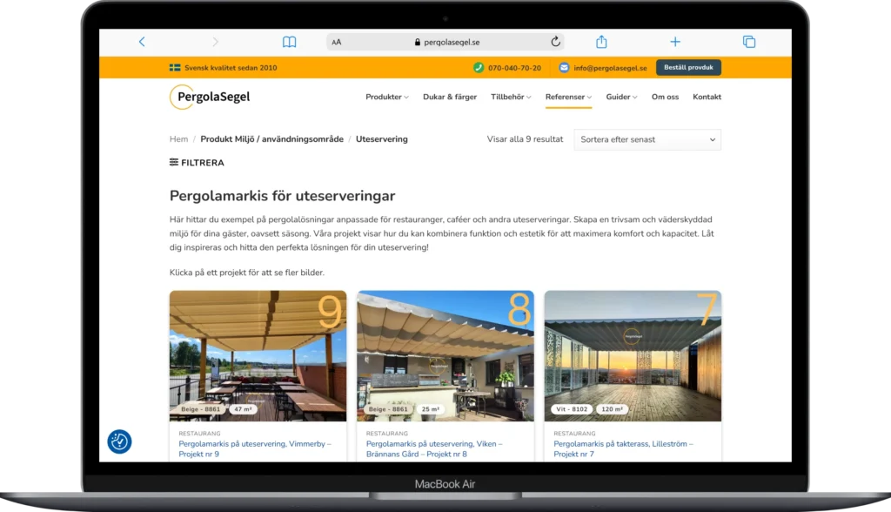Viewport: 891px width, 512px height.
Task: Click the PergolaSegel logo
Action: point(209,97)
